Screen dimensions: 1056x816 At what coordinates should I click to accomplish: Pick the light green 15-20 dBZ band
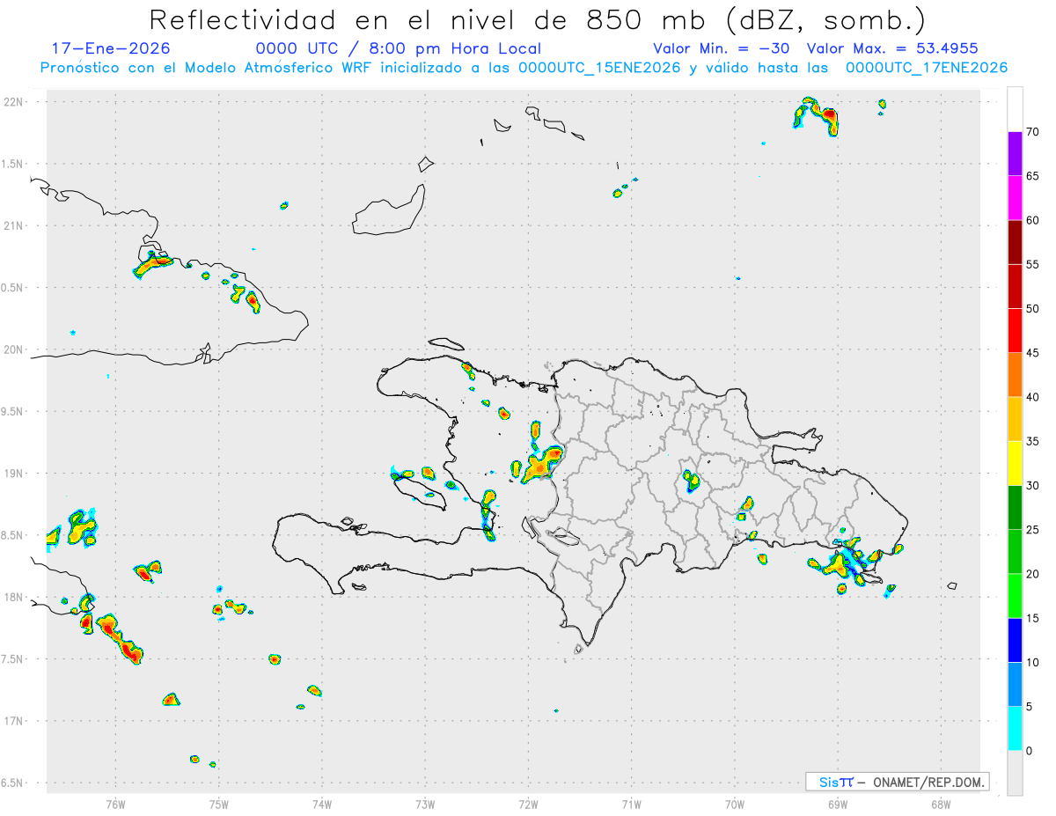tap(1015, 596)
